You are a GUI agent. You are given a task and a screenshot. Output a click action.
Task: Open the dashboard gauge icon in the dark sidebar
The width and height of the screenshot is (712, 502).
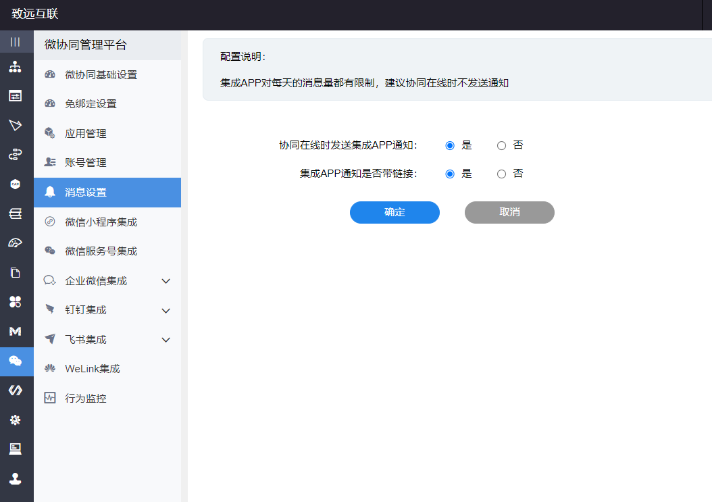(x=16, y=243)
